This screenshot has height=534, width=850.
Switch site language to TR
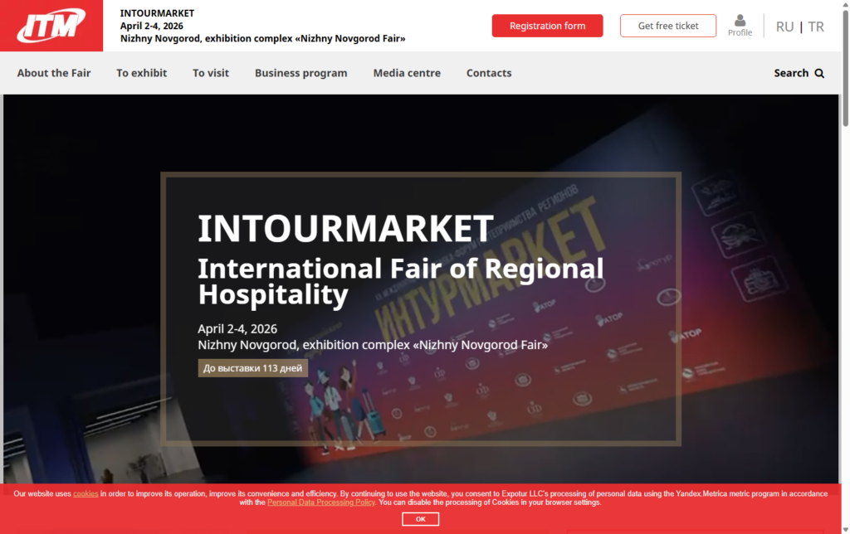(x=816, y=27)
